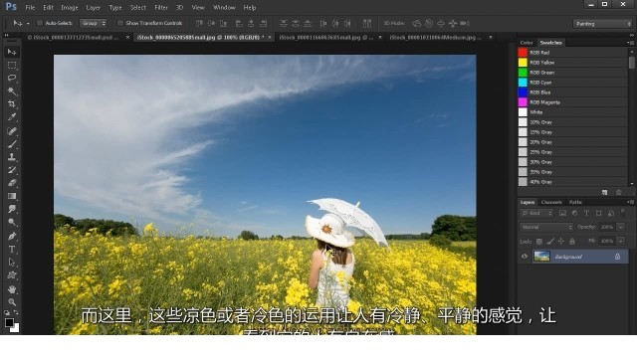637x358 pixels.
Task: Select the Clone Stamp tool
Action: (x=12, y=157)
